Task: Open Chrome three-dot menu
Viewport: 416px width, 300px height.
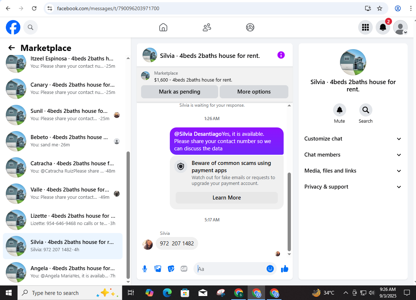Action: pos(411,8)
